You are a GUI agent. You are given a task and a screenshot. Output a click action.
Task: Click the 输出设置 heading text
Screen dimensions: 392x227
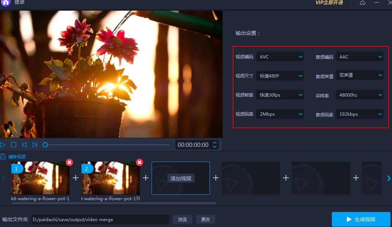coord(248,33)
